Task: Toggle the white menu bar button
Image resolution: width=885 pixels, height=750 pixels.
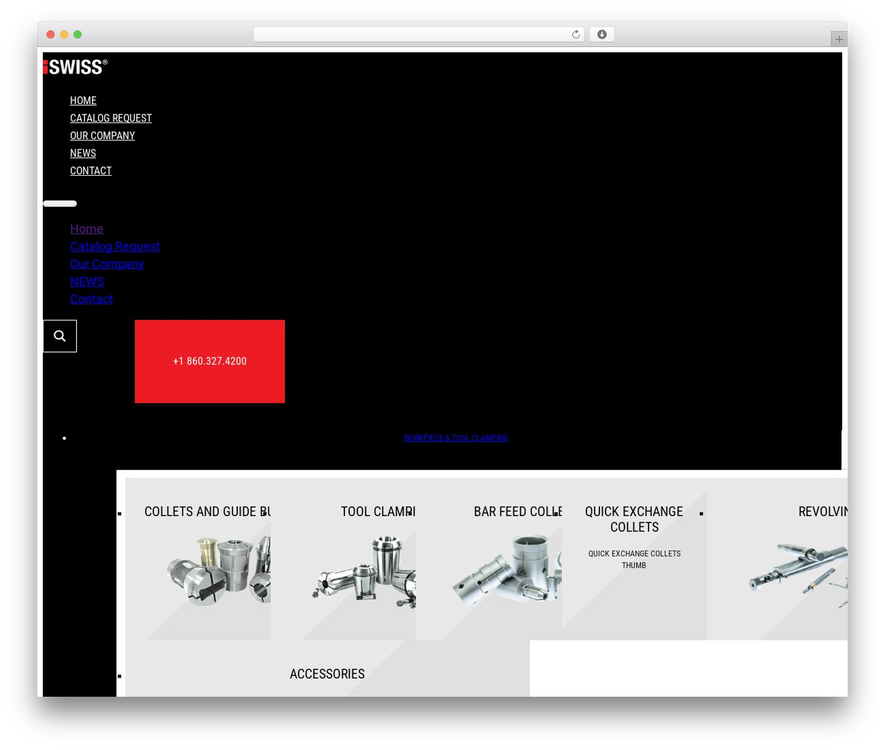Action: 60,203
